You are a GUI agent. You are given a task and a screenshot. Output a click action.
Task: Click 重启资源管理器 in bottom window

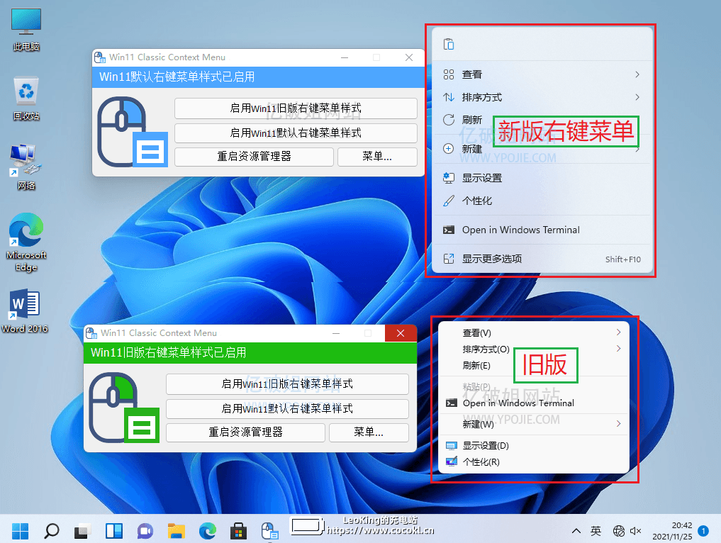(x=245, y=432)
